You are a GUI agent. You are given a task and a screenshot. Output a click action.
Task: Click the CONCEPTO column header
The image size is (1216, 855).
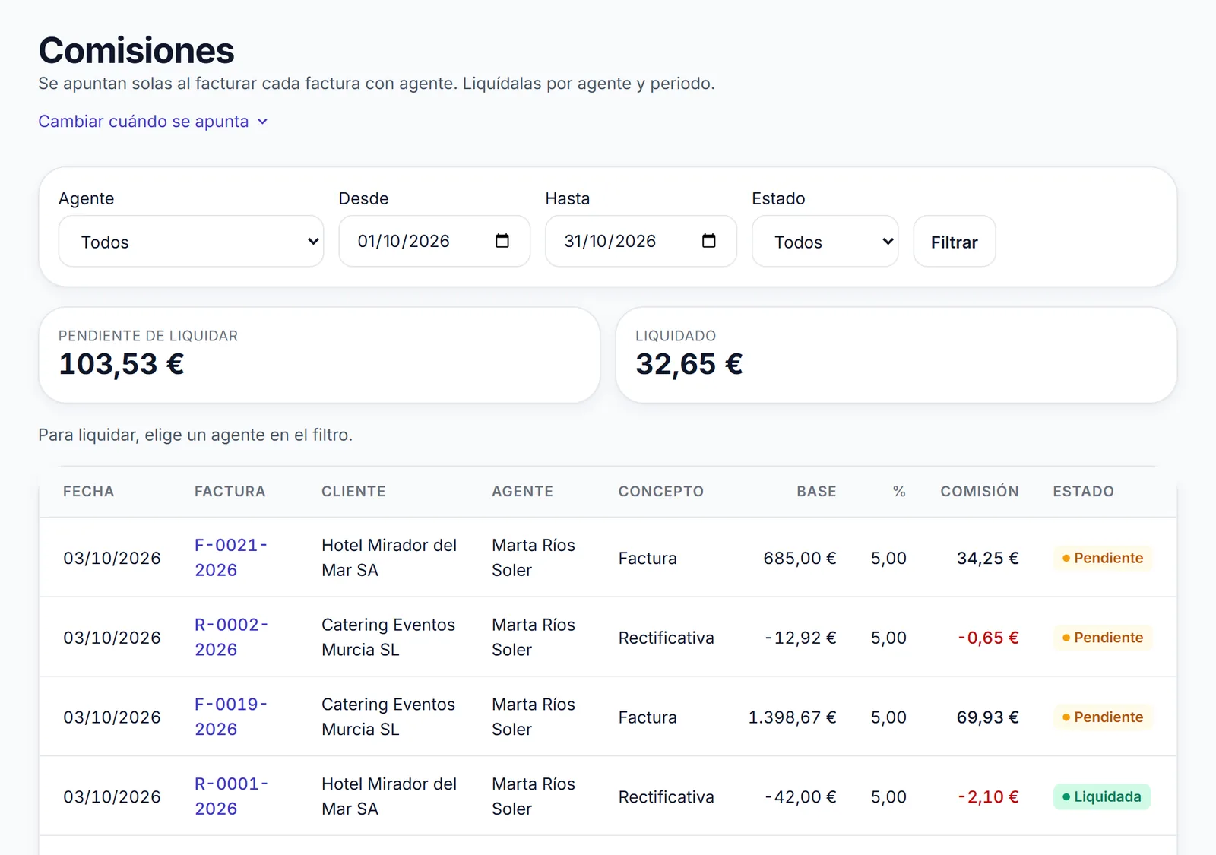[661, 492]
